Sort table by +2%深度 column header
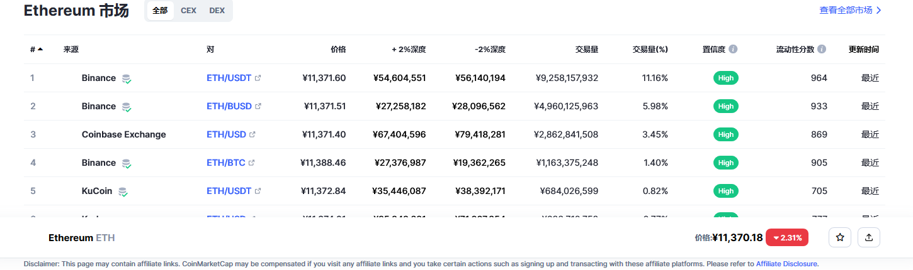Screen dimensions: 913x270 pos(409,49)
